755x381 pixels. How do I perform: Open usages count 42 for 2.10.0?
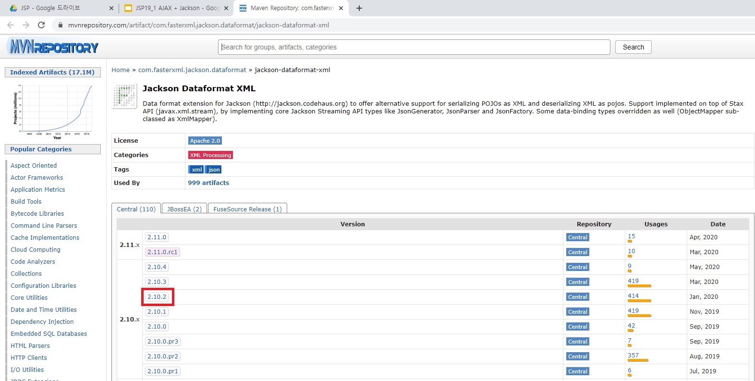point(631,326)
